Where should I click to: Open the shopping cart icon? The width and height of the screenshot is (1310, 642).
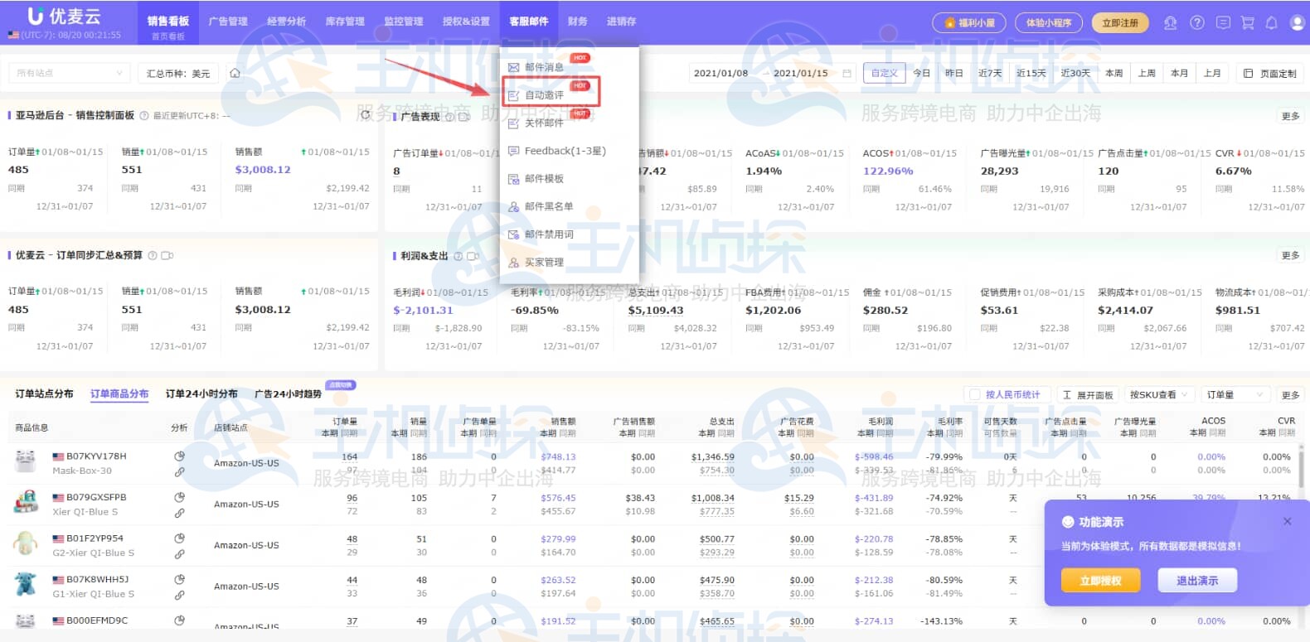(1247, 23)
